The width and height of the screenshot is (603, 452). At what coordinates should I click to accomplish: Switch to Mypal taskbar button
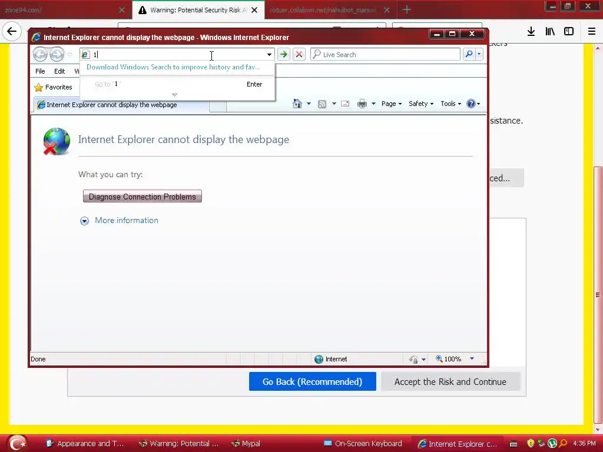(246, 444)
